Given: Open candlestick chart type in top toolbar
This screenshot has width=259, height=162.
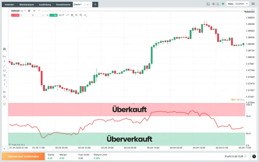Looking at the screenshot, I should (x=72, y=15).
